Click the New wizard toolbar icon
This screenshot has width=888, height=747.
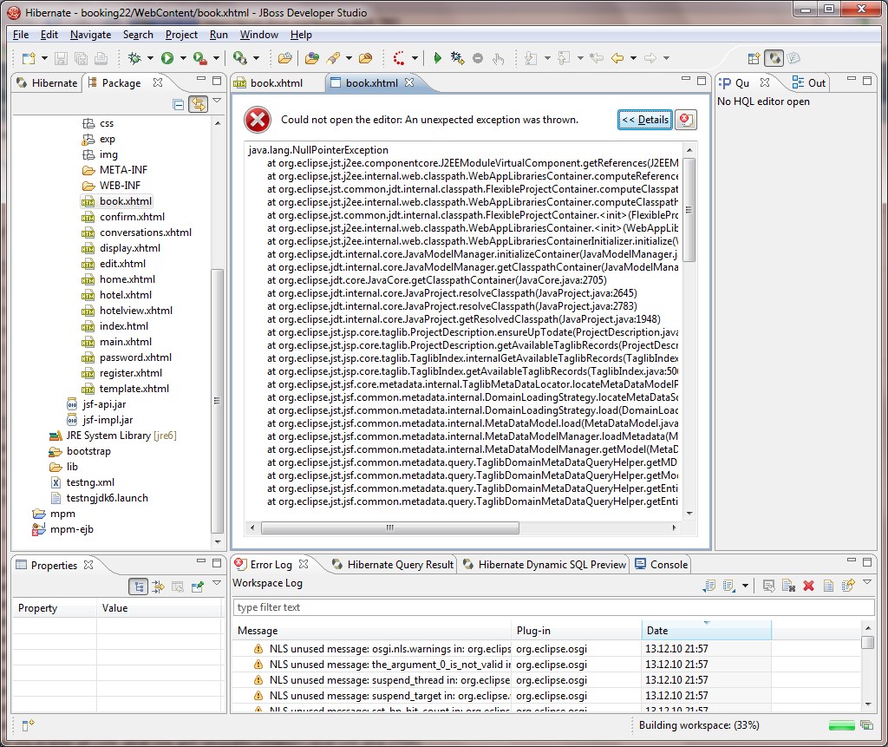tap(29, 58)
